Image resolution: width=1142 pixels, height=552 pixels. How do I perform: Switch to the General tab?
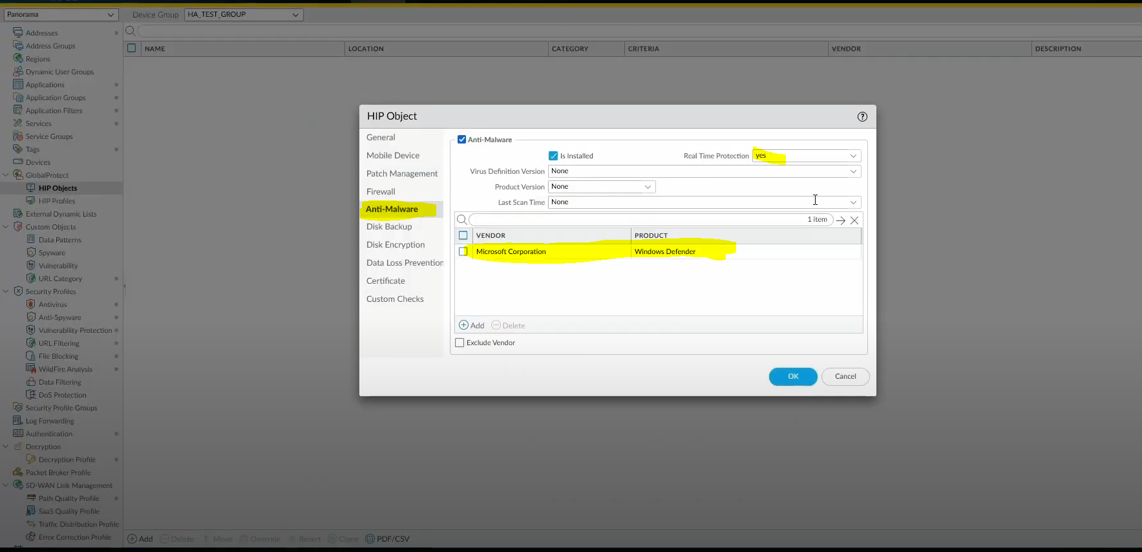pyautogui.click(x=381, y=137)
